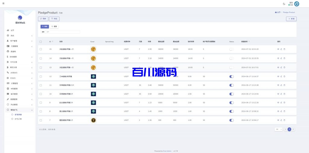The image size is (309, 153).
Task: Edit the row with ID 8
Action: [x=281, y=111]
